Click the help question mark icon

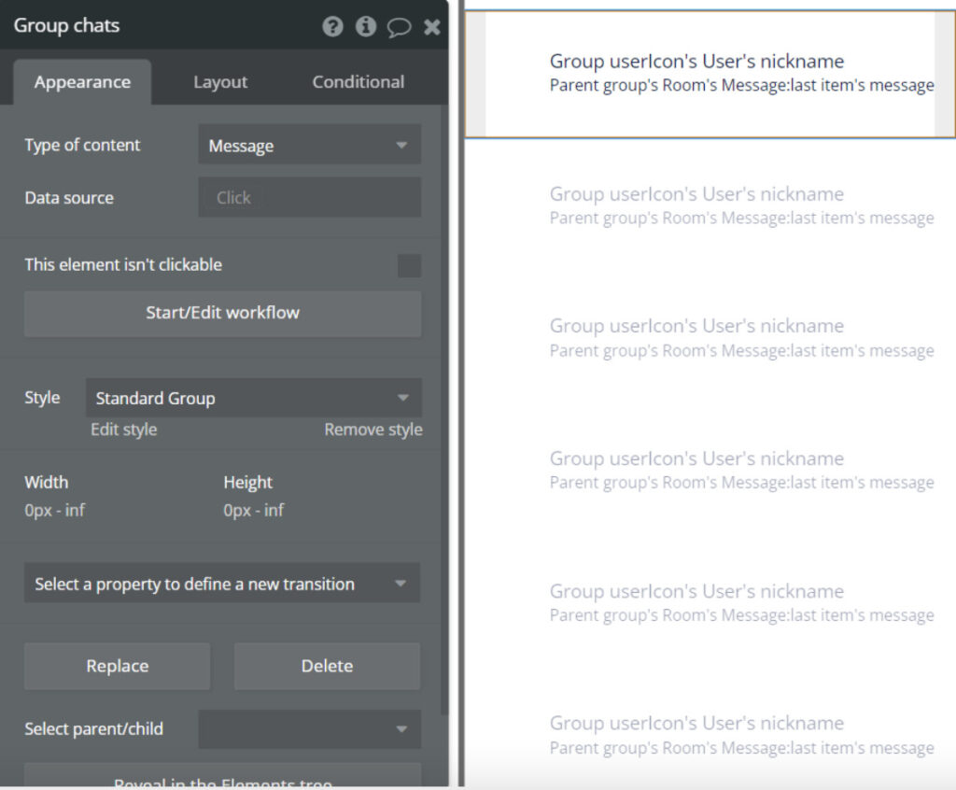click(x=332, y=26)
